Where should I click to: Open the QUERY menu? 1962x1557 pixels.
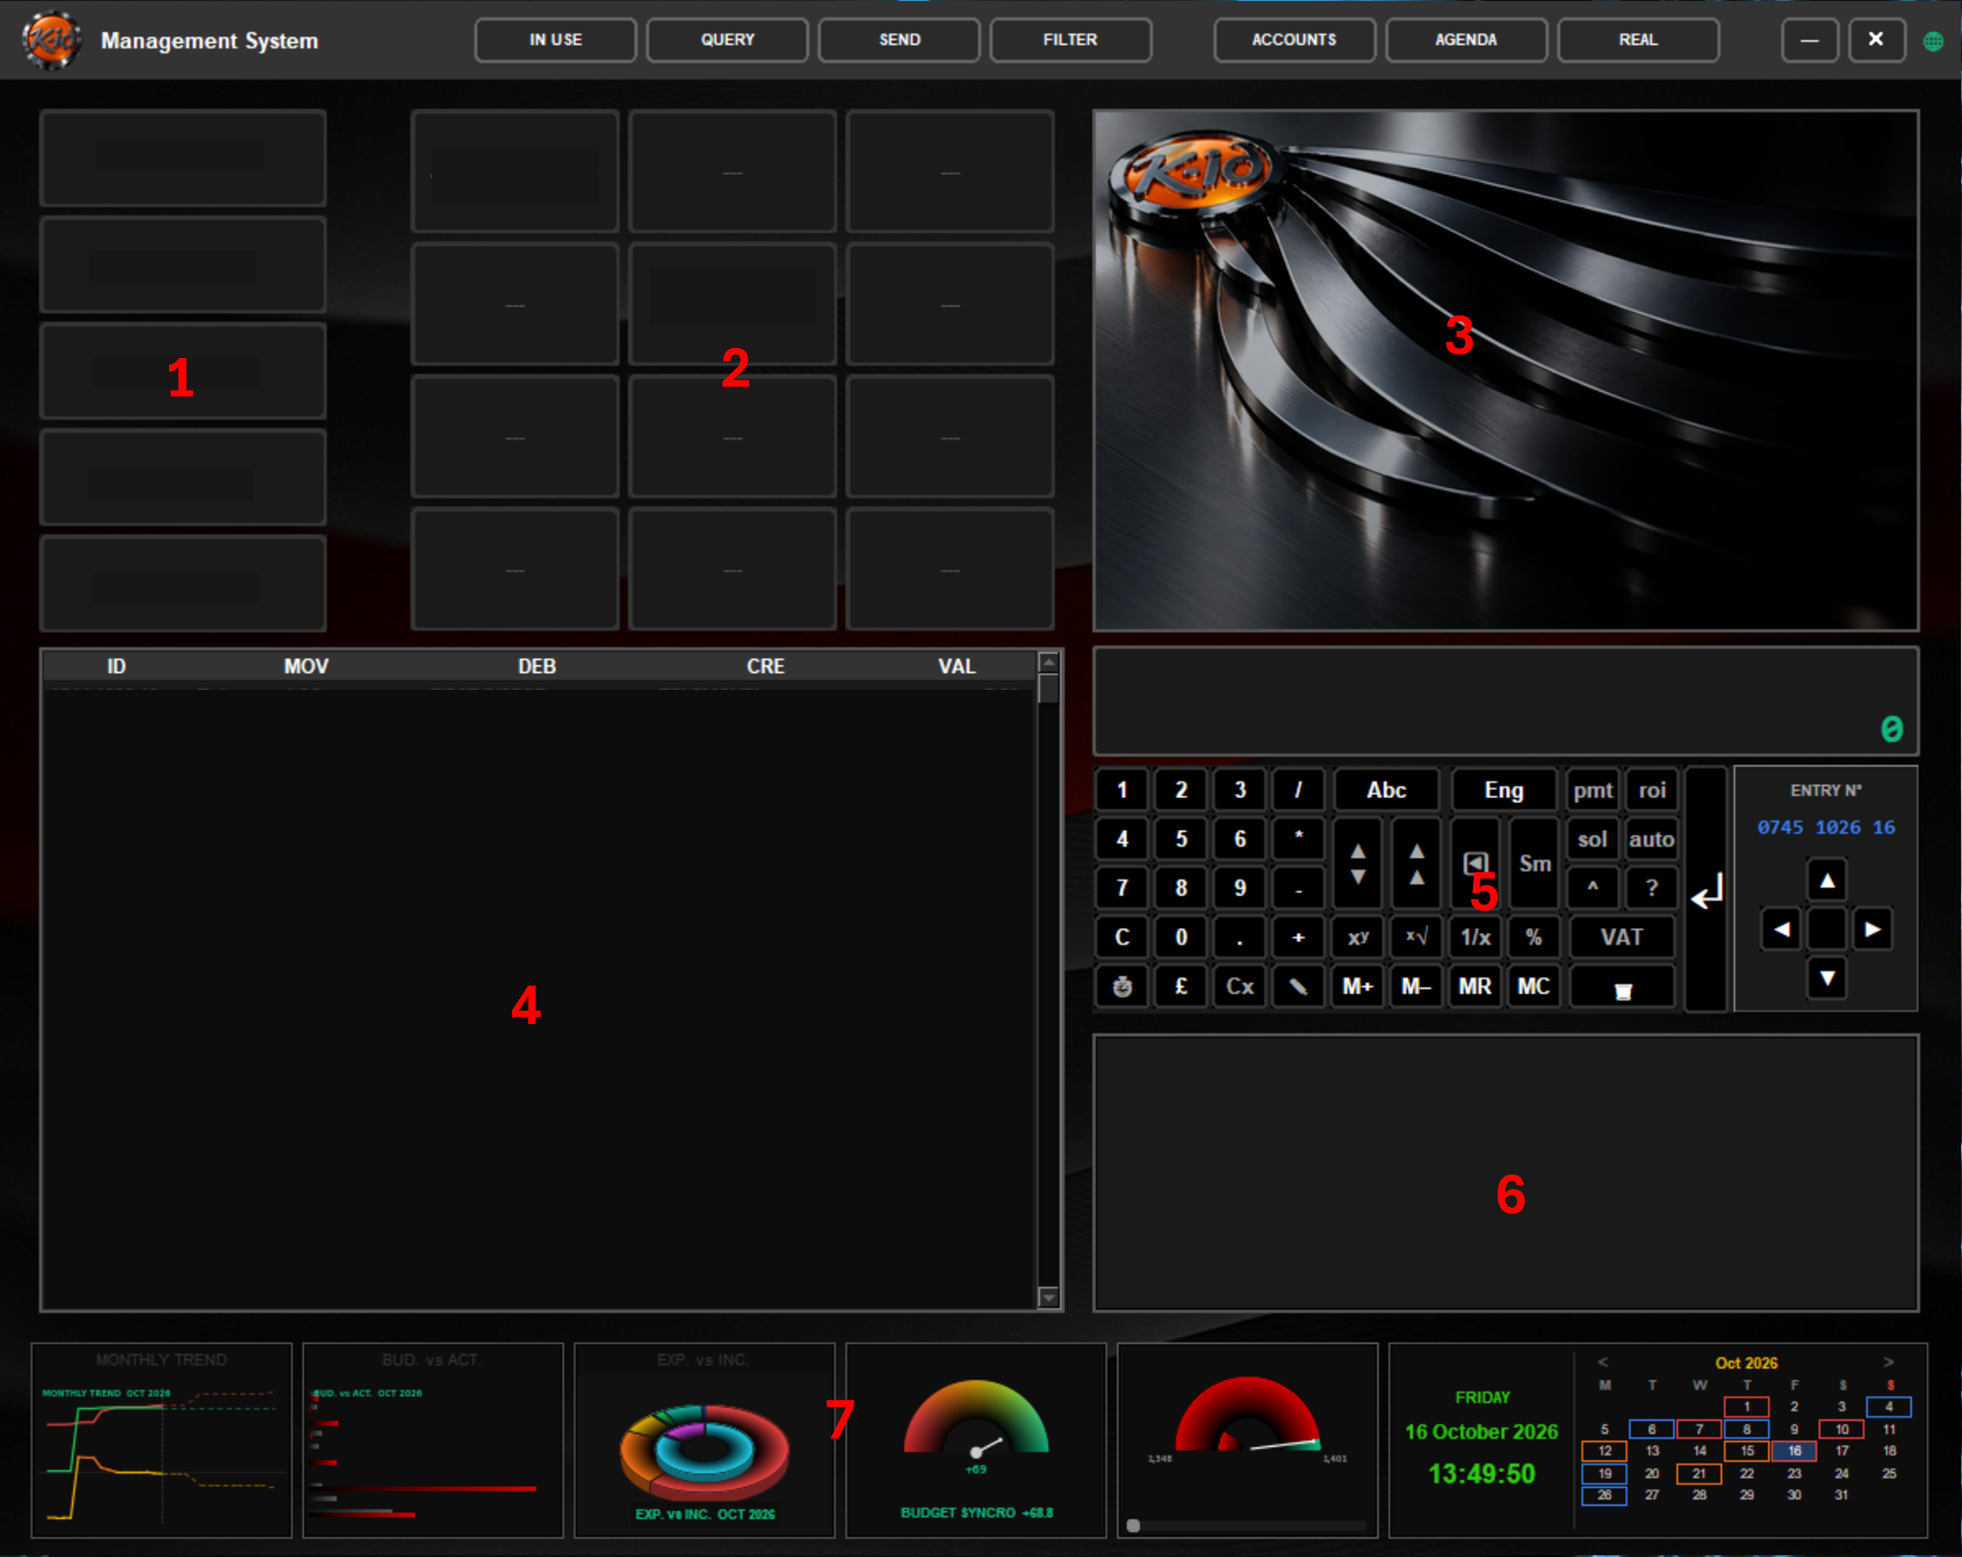click(727, 40)
